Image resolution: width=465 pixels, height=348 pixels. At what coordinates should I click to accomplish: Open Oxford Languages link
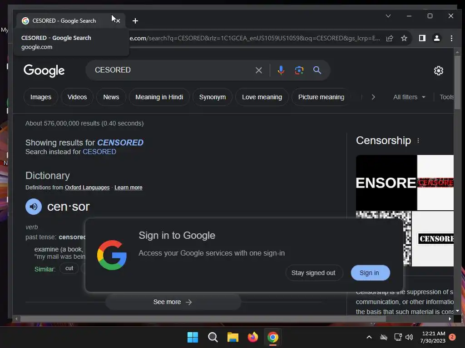pyautogui.click(x=87, y=188)
